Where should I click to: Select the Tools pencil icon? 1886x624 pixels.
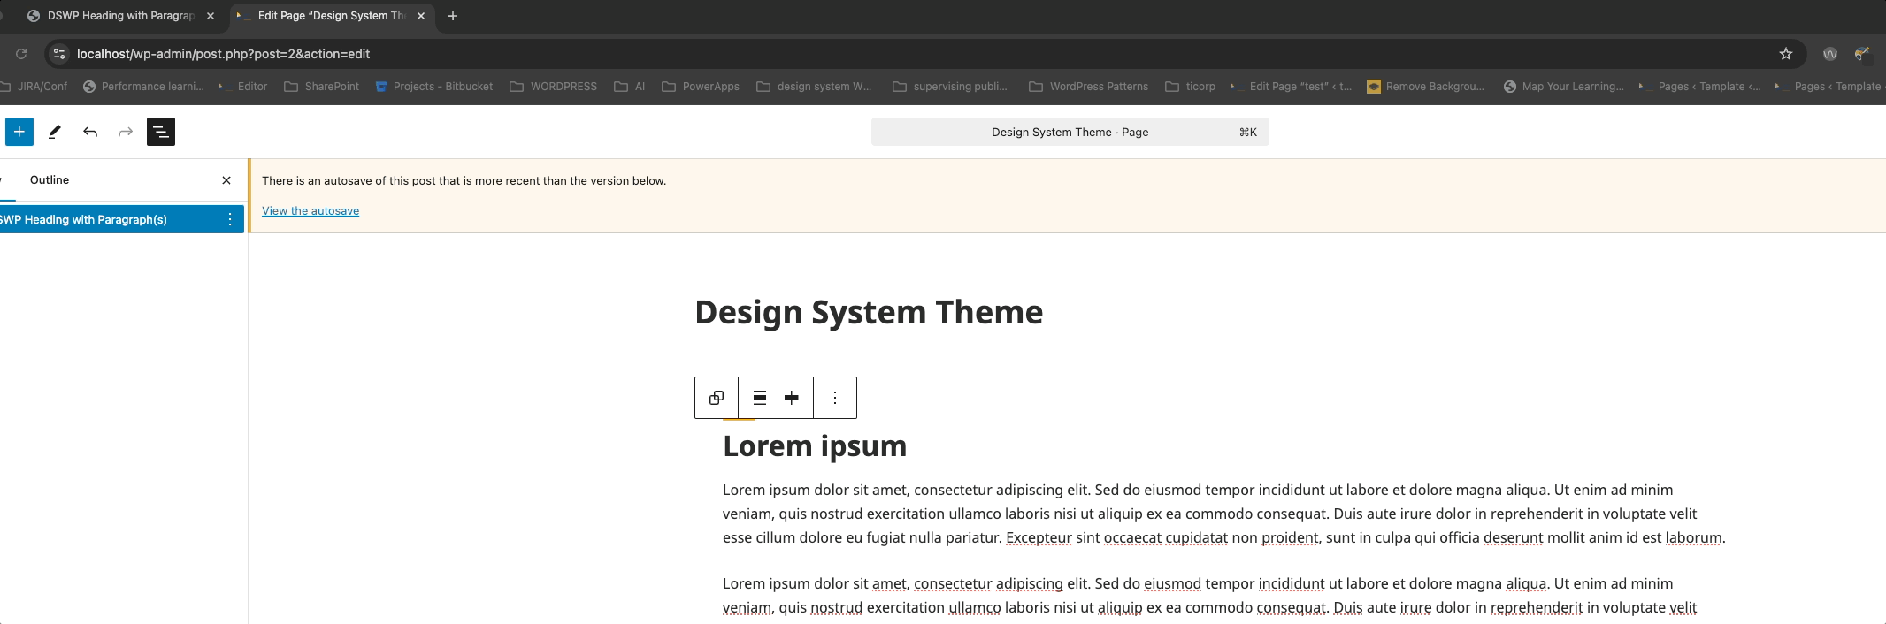coord(55,132)
